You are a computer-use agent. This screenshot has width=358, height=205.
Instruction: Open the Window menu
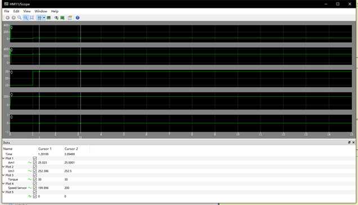coord(41,11)
